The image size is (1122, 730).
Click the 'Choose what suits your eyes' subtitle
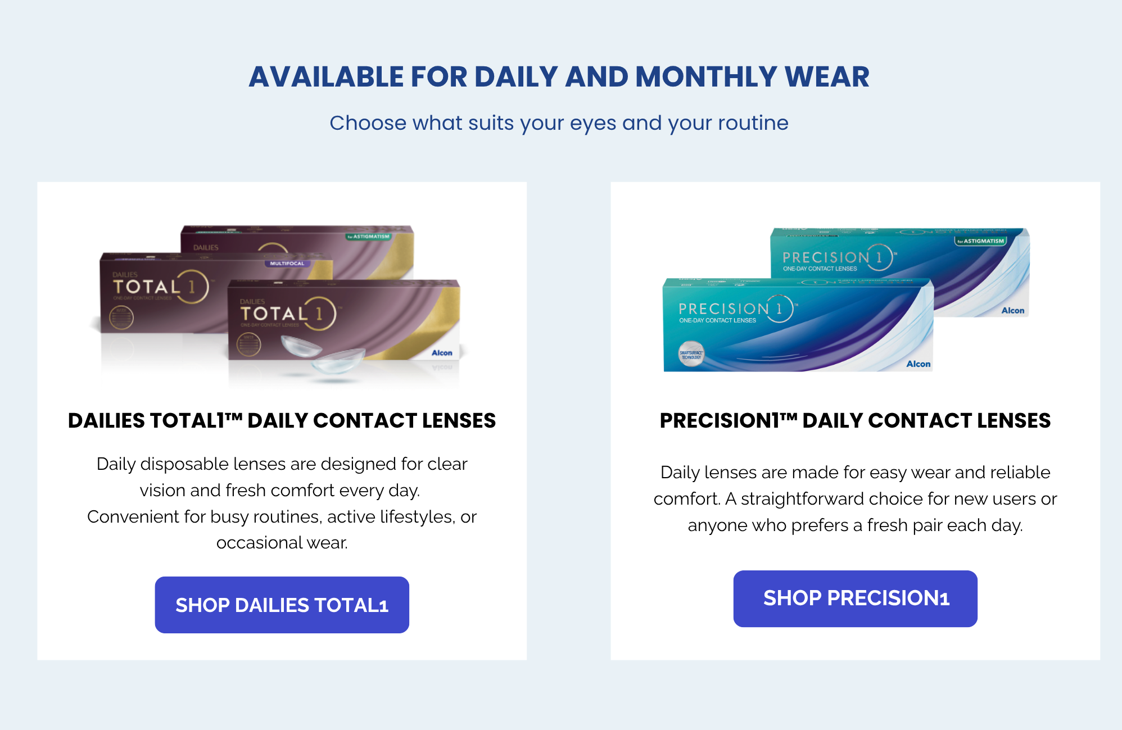(559, 123)
